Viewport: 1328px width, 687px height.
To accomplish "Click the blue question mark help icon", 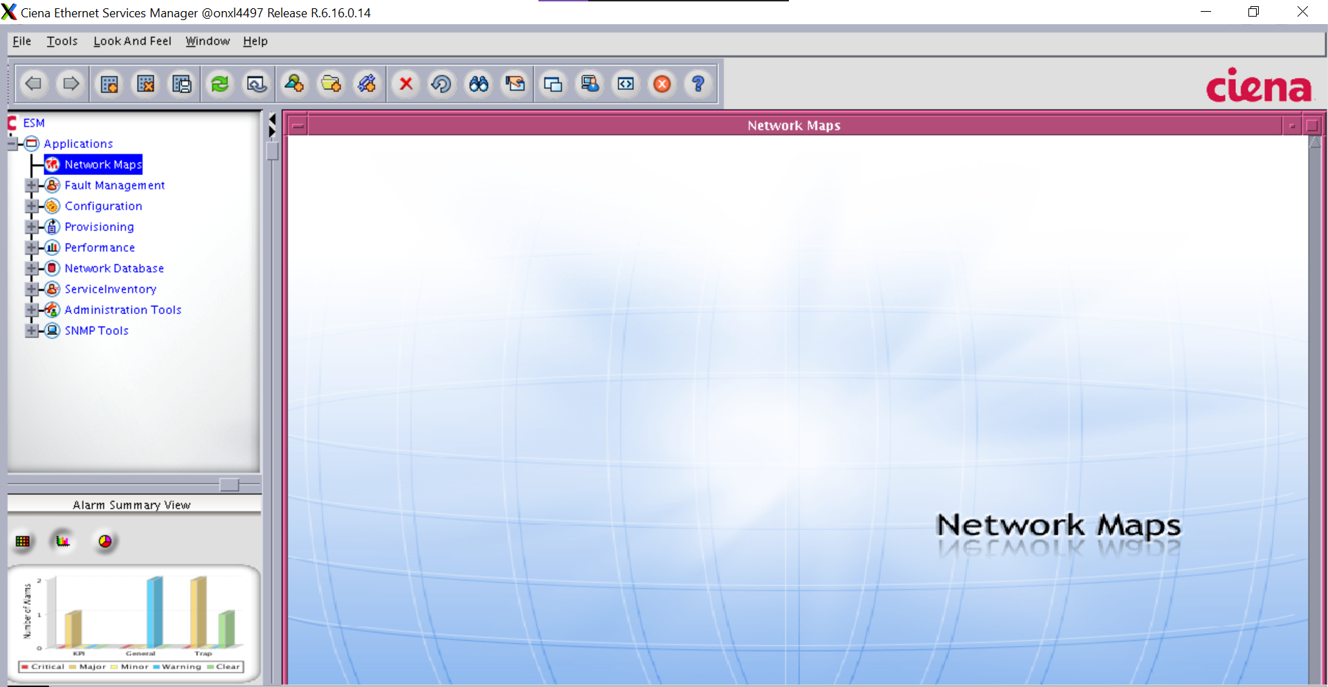I will click(x=698, y=84).
